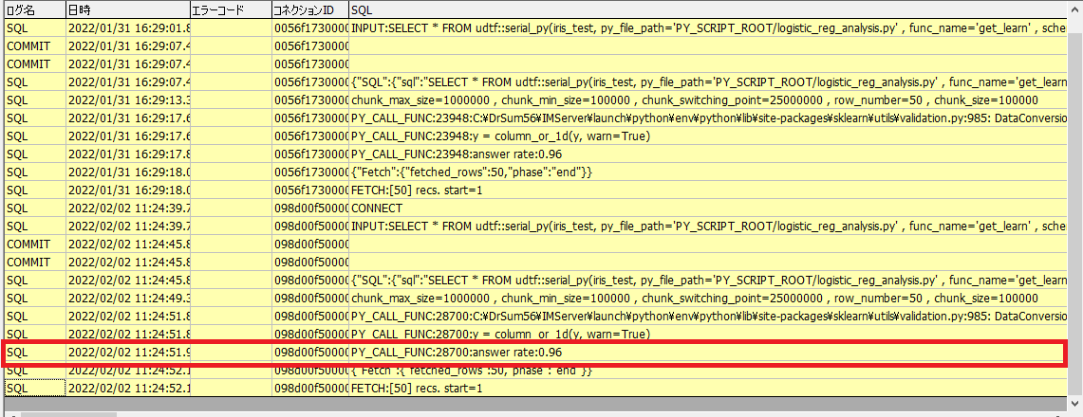The image size is (1083, 417).
Task: Click the SQL log name in the 11:24:49.3 row
Action: point(35,299)
